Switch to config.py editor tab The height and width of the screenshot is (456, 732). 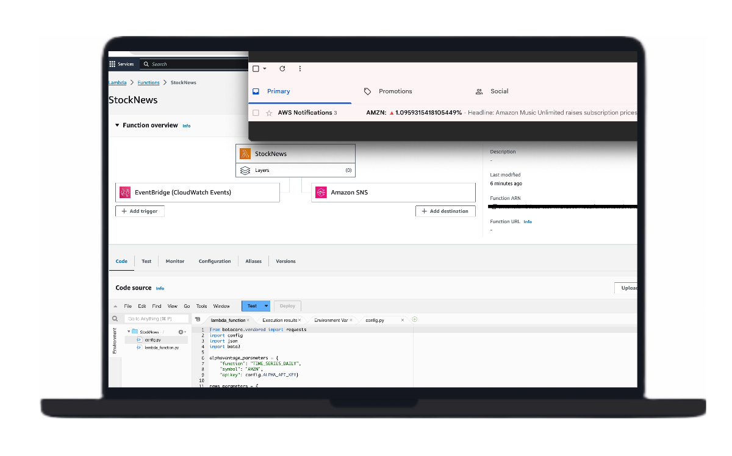pyautogui.click(x=375, y=320)
